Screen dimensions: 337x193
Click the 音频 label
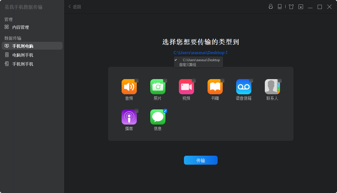click(129, 98)
